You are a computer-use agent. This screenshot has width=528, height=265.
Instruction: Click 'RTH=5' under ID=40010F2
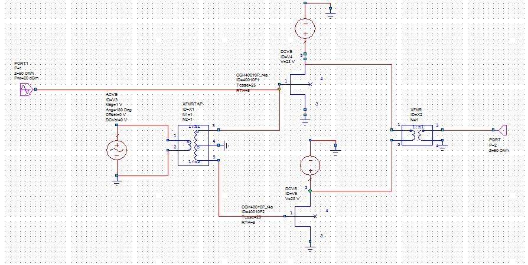tap(249, 222)
